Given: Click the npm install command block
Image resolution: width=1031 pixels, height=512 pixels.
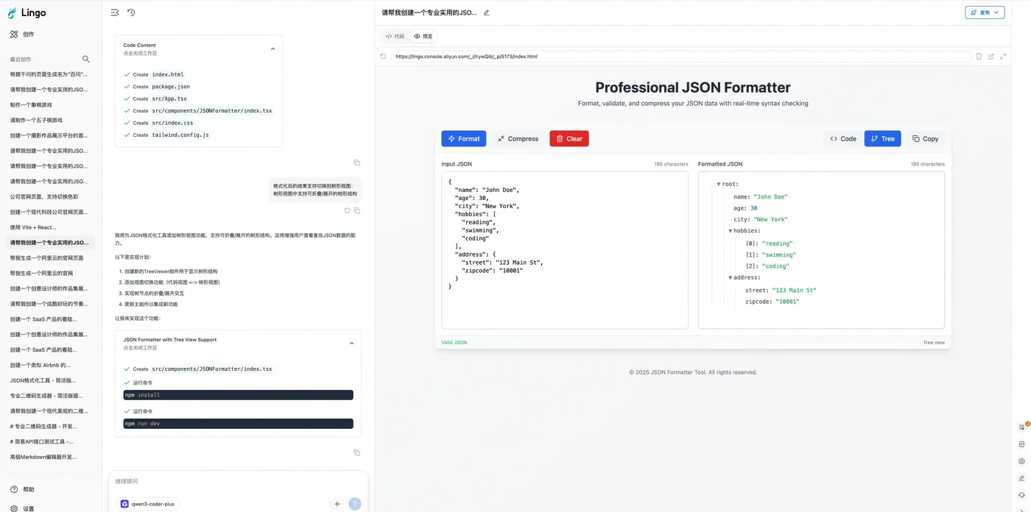Looking at the screenshot, I should click(x=238, y=395).
